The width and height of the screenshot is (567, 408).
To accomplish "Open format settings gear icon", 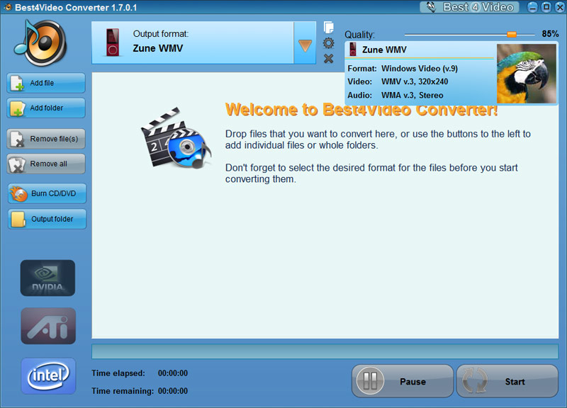I will click(x=328, y=43).
